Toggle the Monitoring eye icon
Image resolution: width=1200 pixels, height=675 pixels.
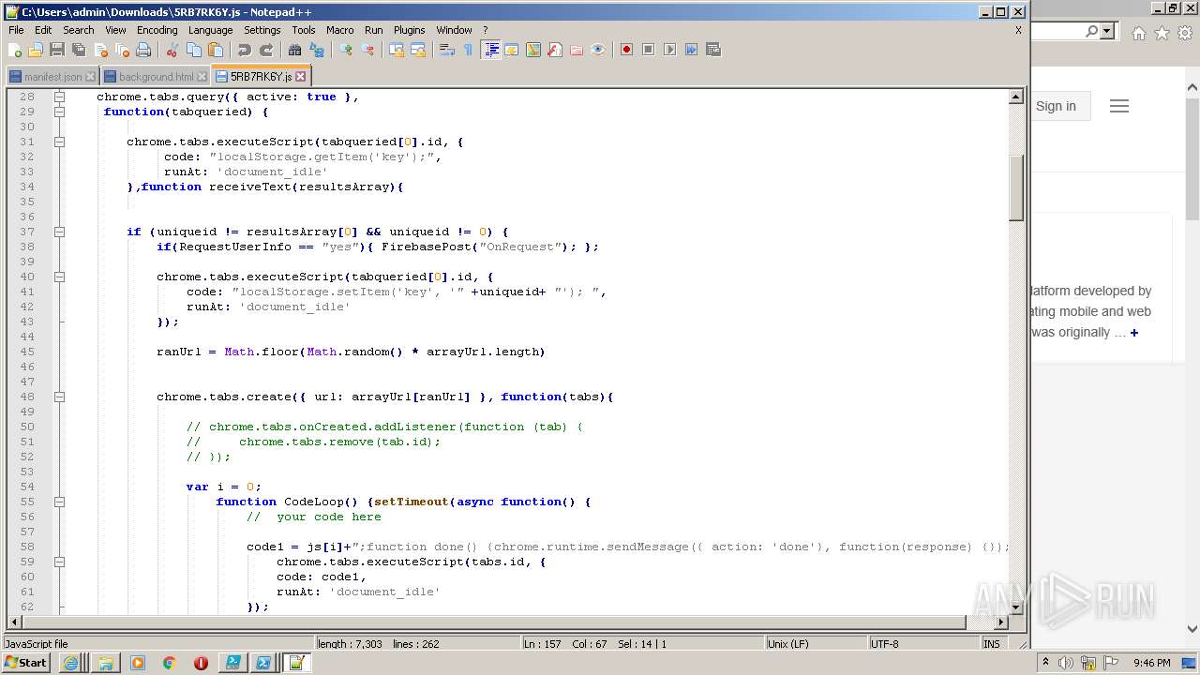click(598, 50)
